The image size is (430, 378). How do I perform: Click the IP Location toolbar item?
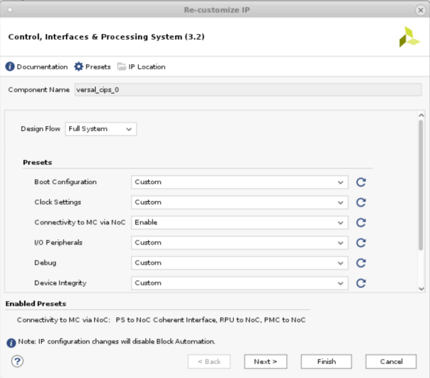(142, 67)
